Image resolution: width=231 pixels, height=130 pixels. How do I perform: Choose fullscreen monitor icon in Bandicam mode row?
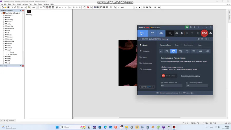click(174, 51)
